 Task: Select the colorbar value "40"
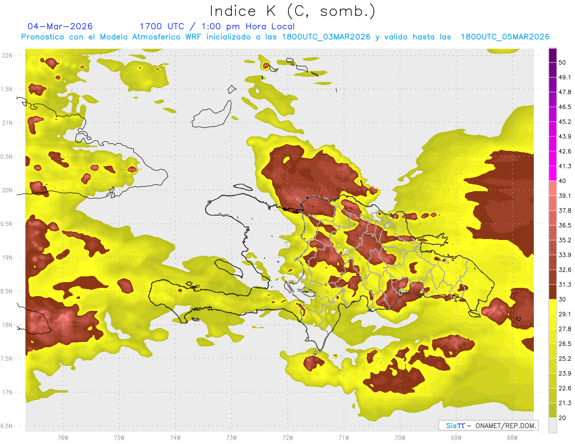point(563,181)
